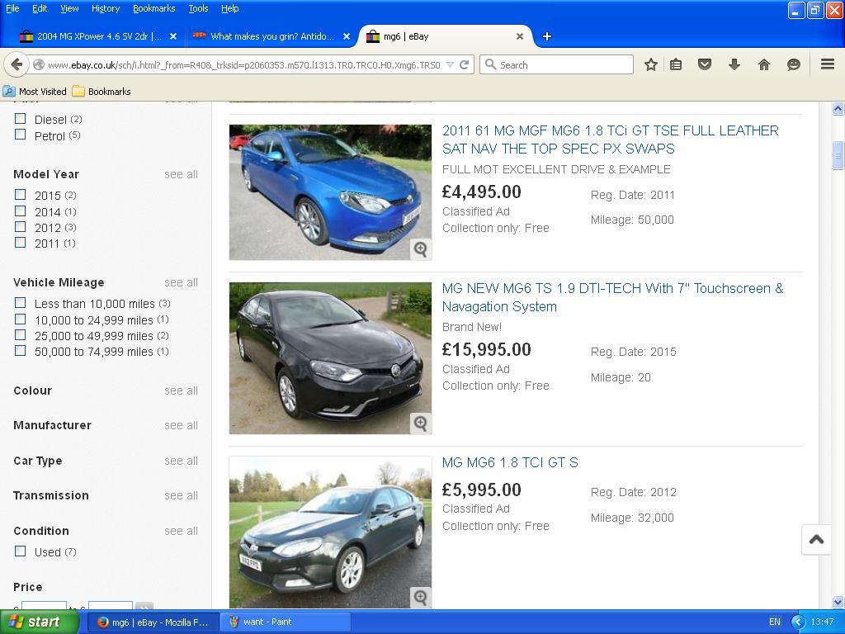Check the 2015 model year filter

click(x=21, y=194)
